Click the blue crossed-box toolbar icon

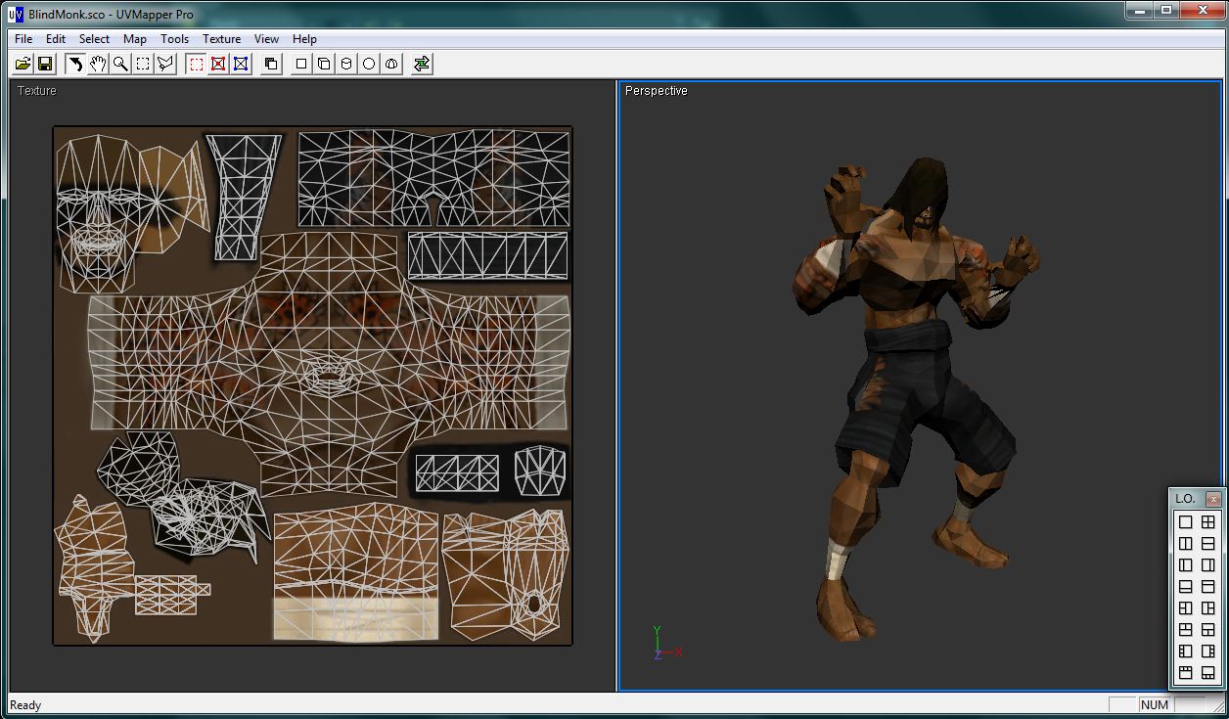241,64
